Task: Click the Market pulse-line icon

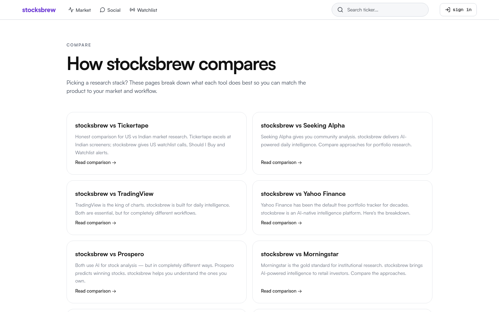Action: [71, 10]
